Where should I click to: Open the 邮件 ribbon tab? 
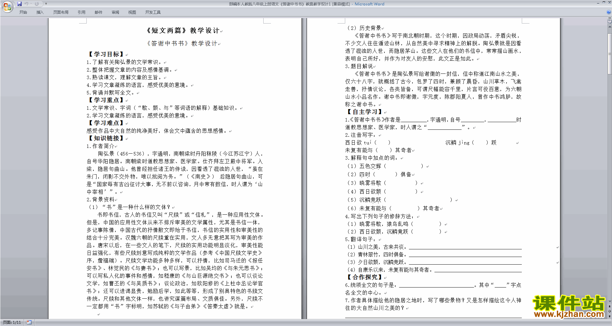pos(98,12)
